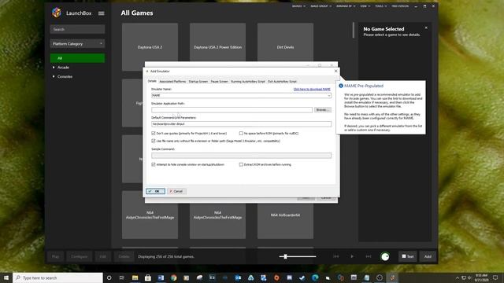Screen dimensions: 504x283
Task: Open the Arrange By dropdown
Action: point(346,6)
